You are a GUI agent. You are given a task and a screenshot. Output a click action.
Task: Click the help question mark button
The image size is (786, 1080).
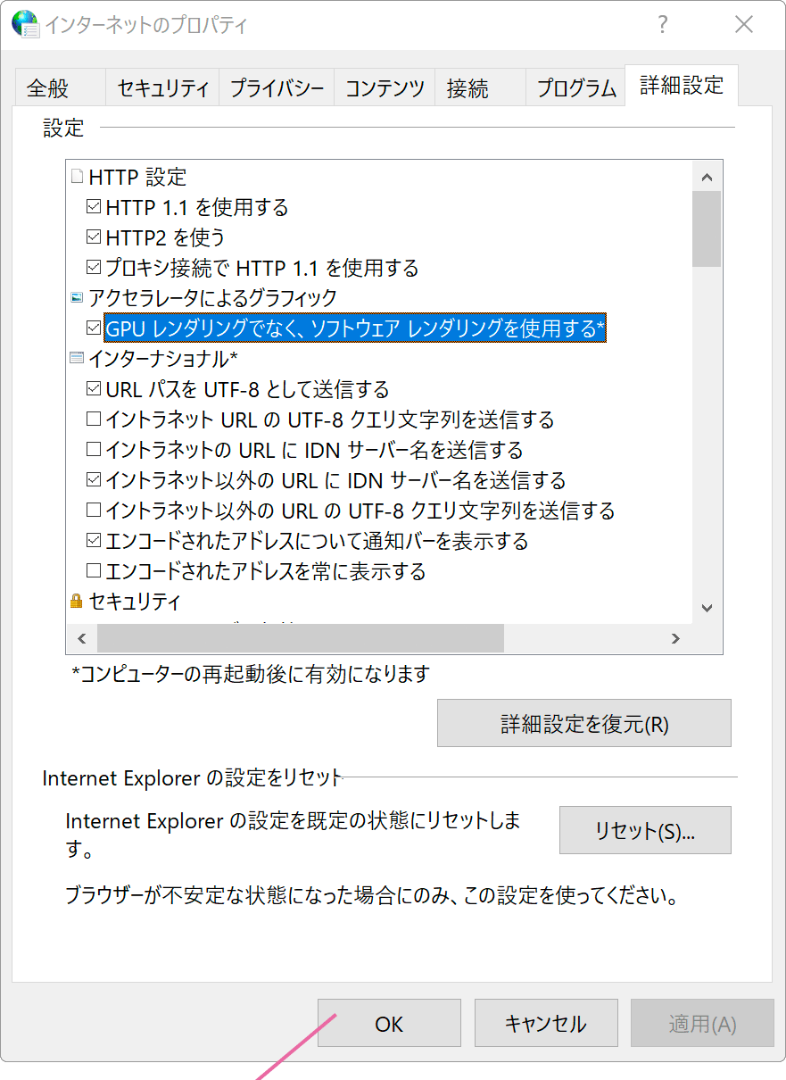[662, 25]
